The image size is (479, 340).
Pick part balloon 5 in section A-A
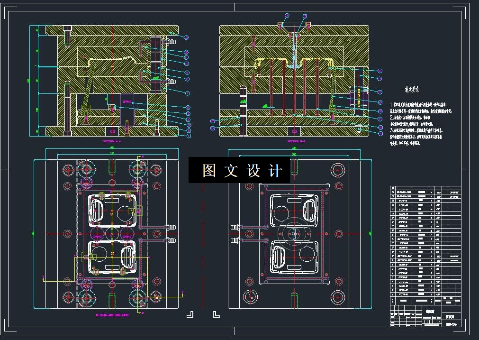tap(189, 113)
